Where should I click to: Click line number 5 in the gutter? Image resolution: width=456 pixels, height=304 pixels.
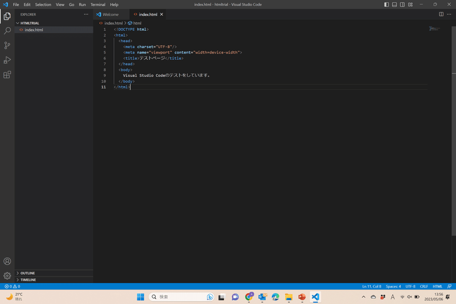[x=105, y=52]
